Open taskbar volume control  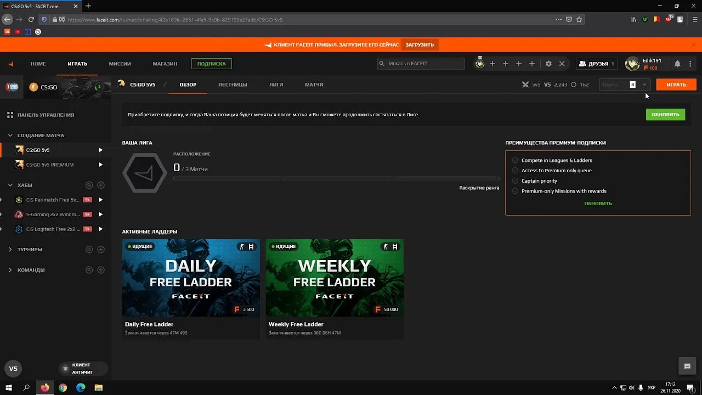[x=631, y=387]
